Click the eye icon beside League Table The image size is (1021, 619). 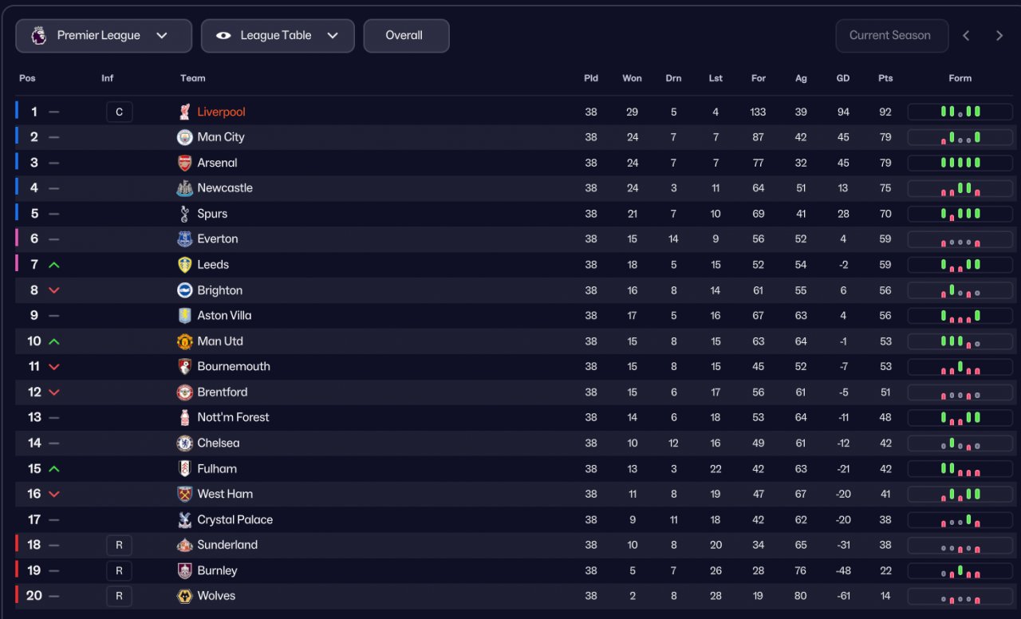[223, 36]
